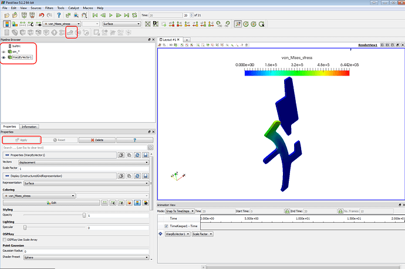Click the Apply button
The width and height of the screenshot is (405, 269).
21,140
